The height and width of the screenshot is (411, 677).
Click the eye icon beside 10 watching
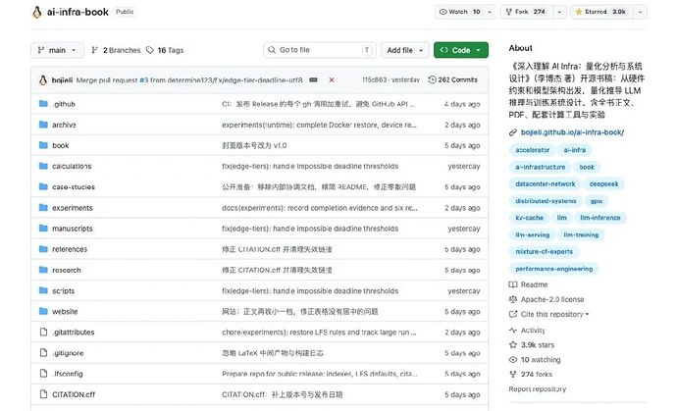(x=513, y=360)
